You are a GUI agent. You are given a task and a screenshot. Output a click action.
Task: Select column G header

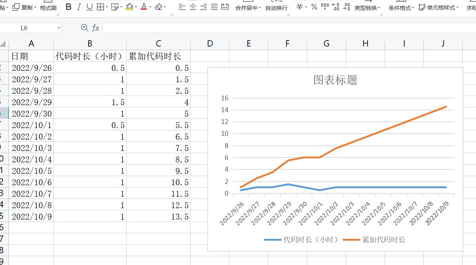pyautogui.click(x=326, y=44)
